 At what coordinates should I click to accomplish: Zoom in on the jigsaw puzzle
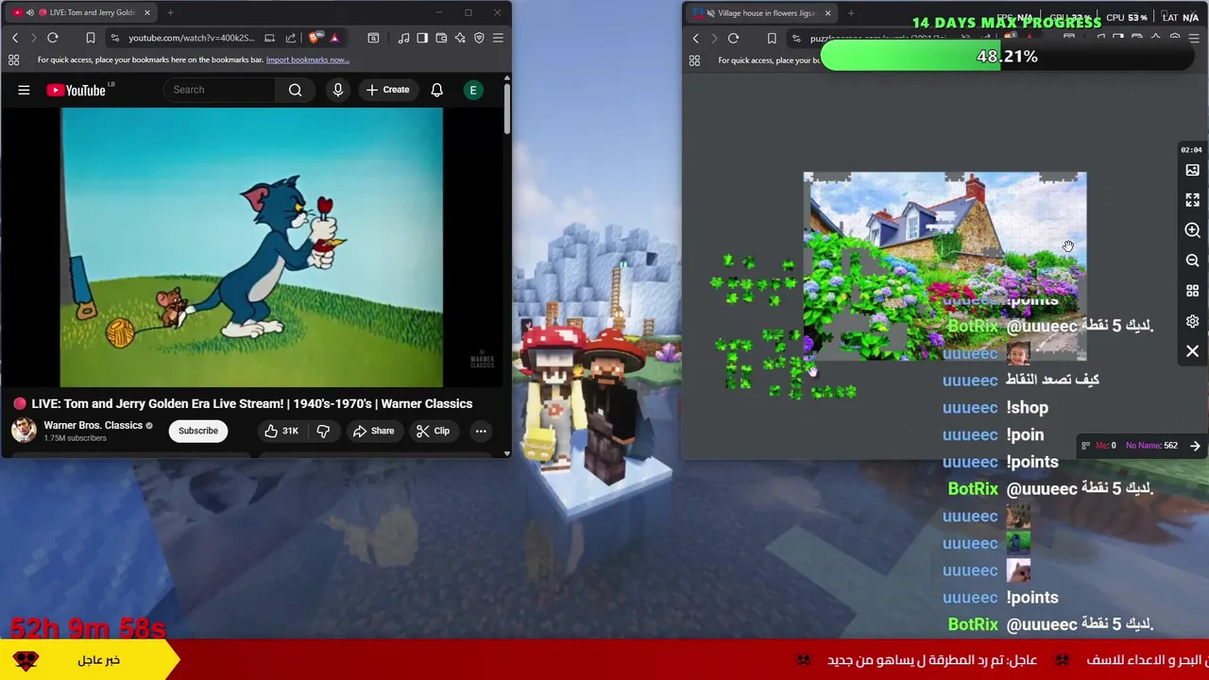(x=1192, y=230)
